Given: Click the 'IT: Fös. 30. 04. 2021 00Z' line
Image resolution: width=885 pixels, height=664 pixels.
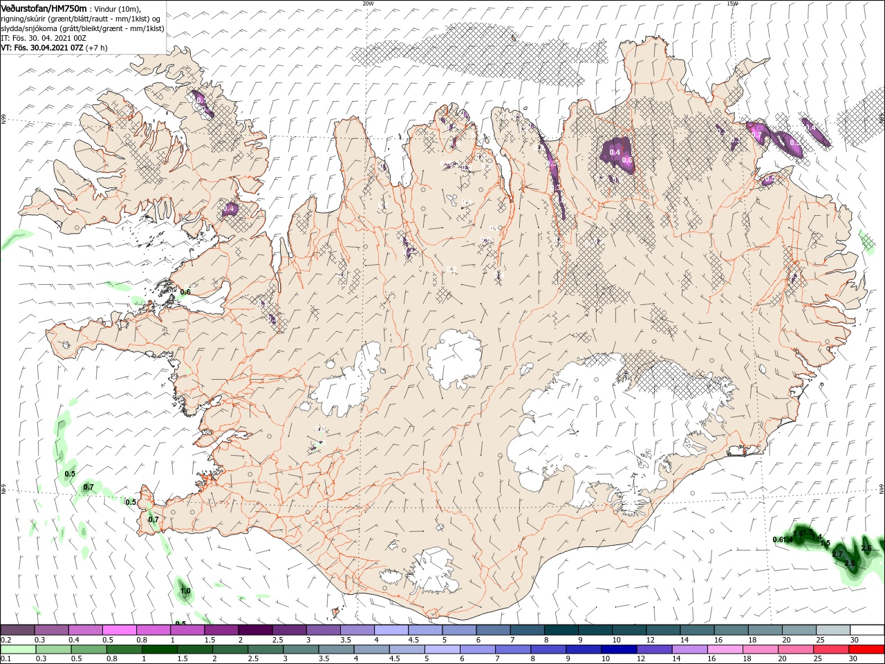Looking at the screenshot, I should point(44,38).
